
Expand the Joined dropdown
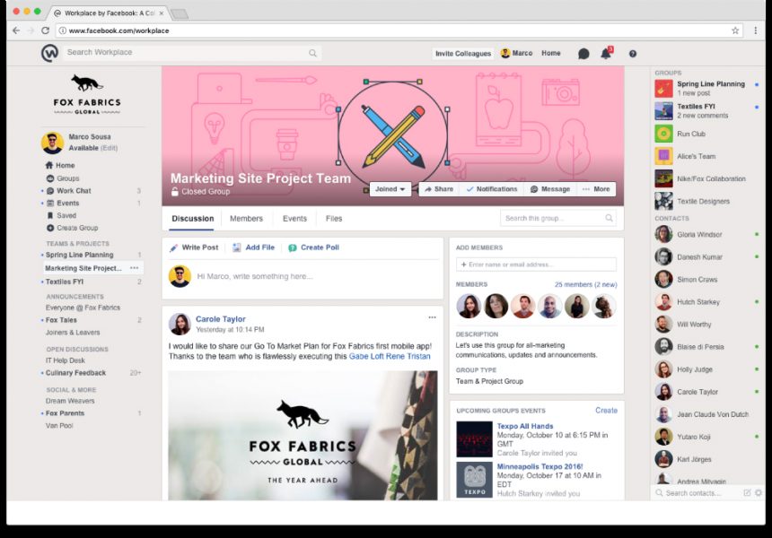point(391,189)
